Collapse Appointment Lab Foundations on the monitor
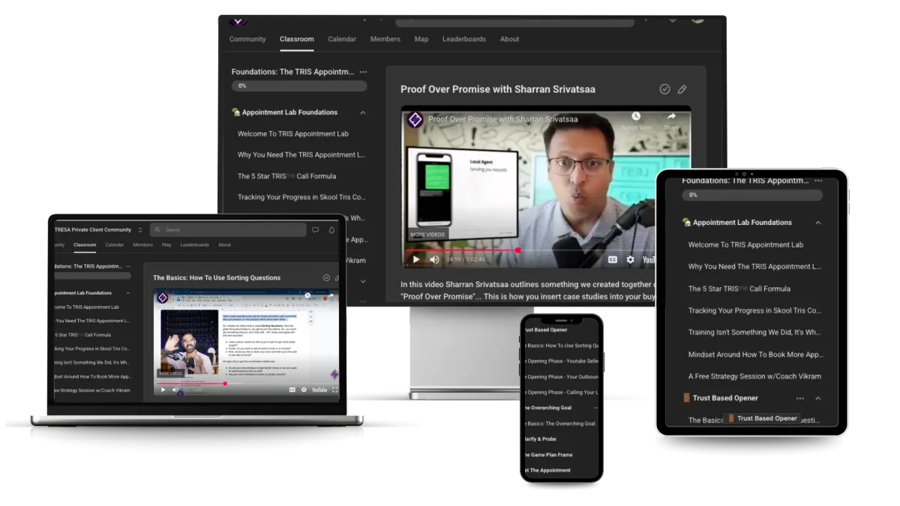The width and height of the screenshot is (900, 506). click(x=363, y=112)
